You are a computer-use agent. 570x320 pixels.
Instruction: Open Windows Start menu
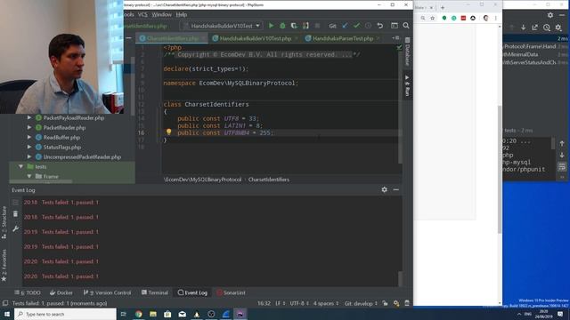(7, 314)
